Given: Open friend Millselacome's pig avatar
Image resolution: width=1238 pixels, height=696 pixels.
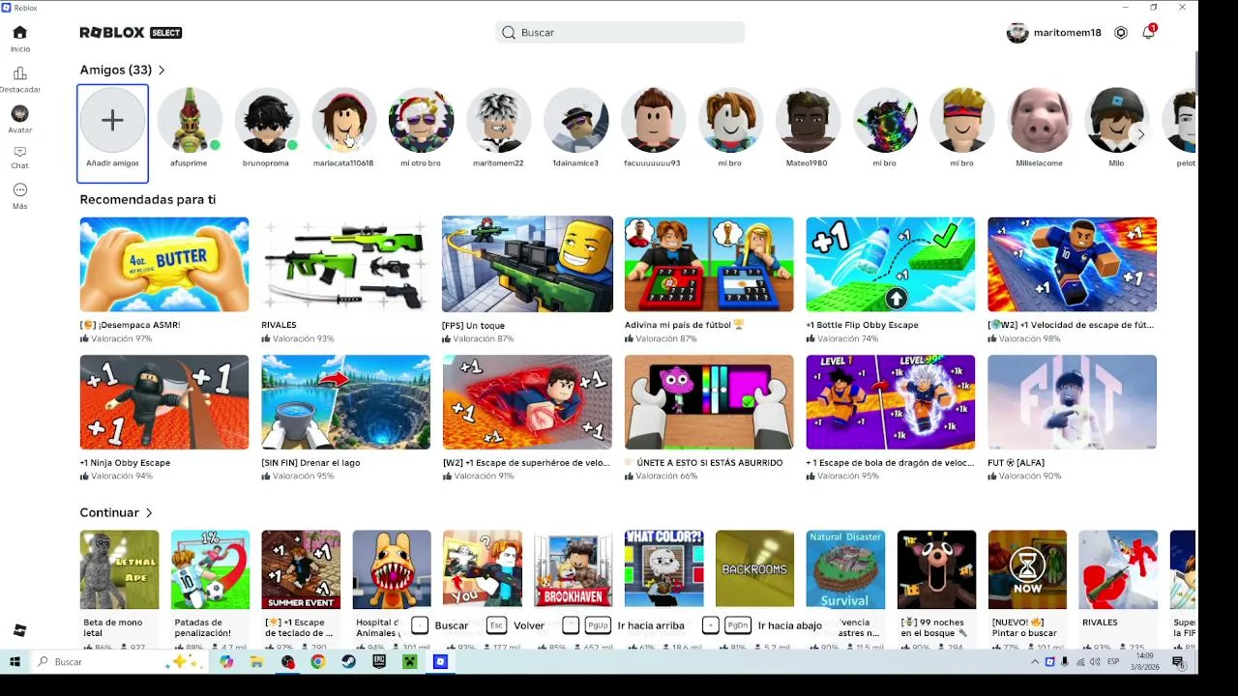Looking at the screenshot, I should click(x=1040, y=120).
